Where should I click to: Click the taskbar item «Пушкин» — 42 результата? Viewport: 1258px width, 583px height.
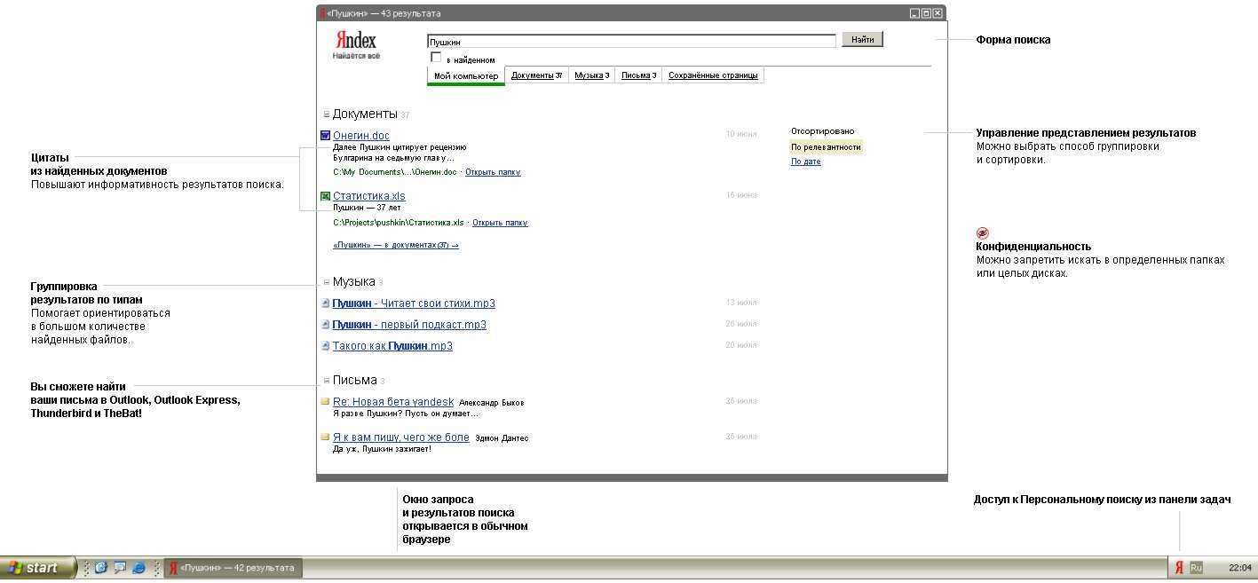point(233,568)
